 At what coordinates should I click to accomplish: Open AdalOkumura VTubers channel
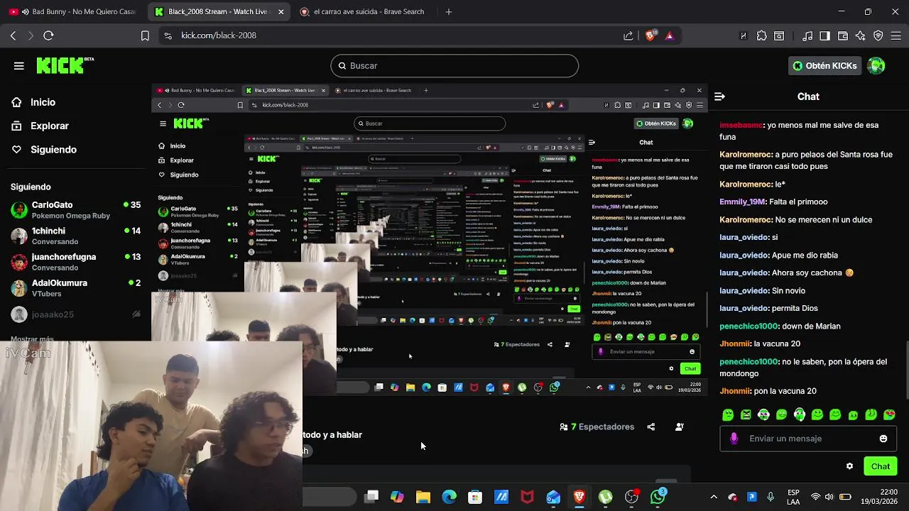point(75,288)
